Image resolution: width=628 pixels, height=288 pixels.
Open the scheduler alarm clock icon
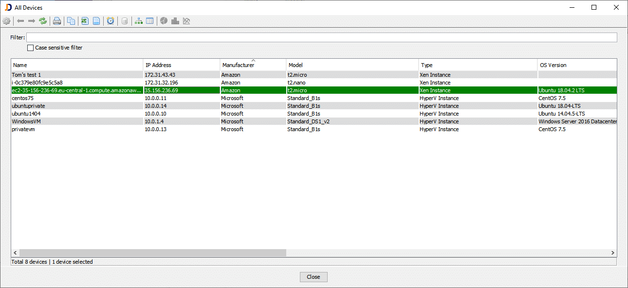tap(111, 21)
